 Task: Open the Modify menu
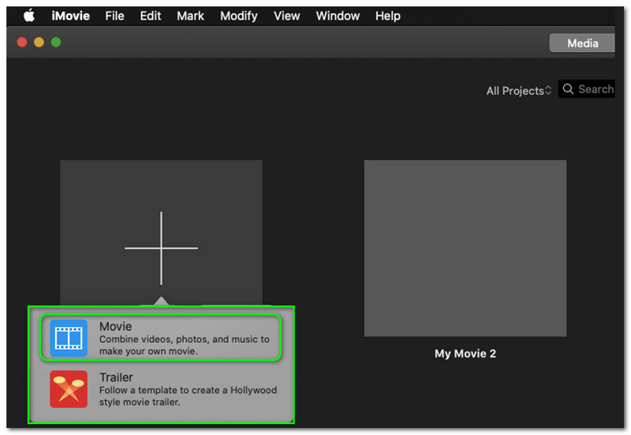pyautogui.click(x=239, y=16)
